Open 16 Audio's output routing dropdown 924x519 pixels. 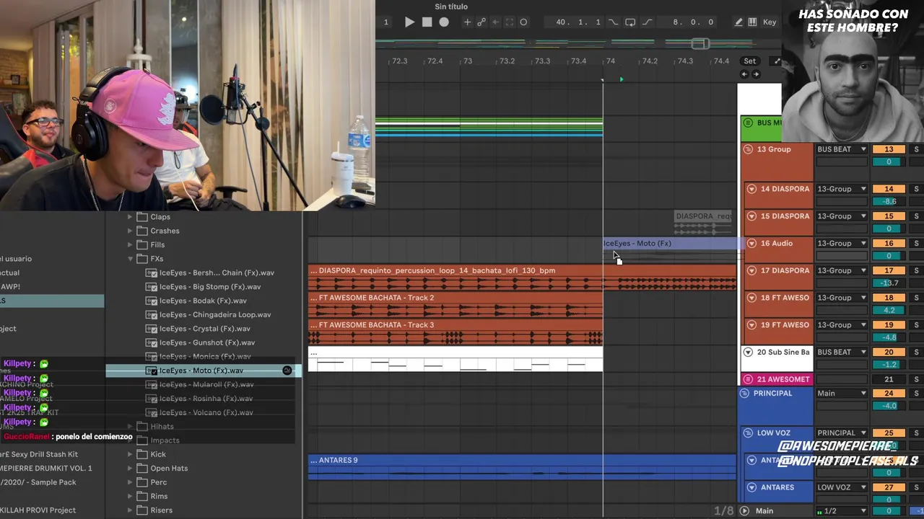click(x=842, y=244)
